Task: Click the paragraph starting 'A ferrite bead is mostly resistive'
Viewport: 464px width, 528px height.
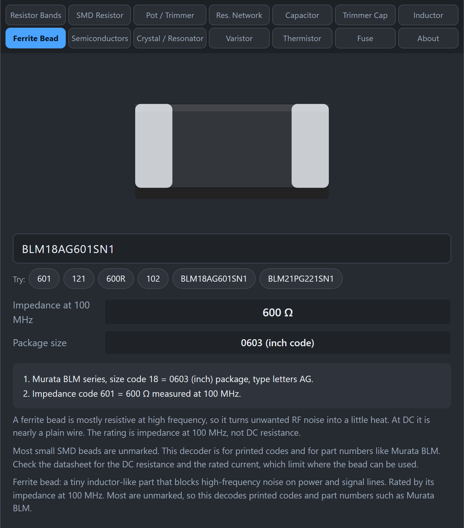Action: click(x=221, y=426)
